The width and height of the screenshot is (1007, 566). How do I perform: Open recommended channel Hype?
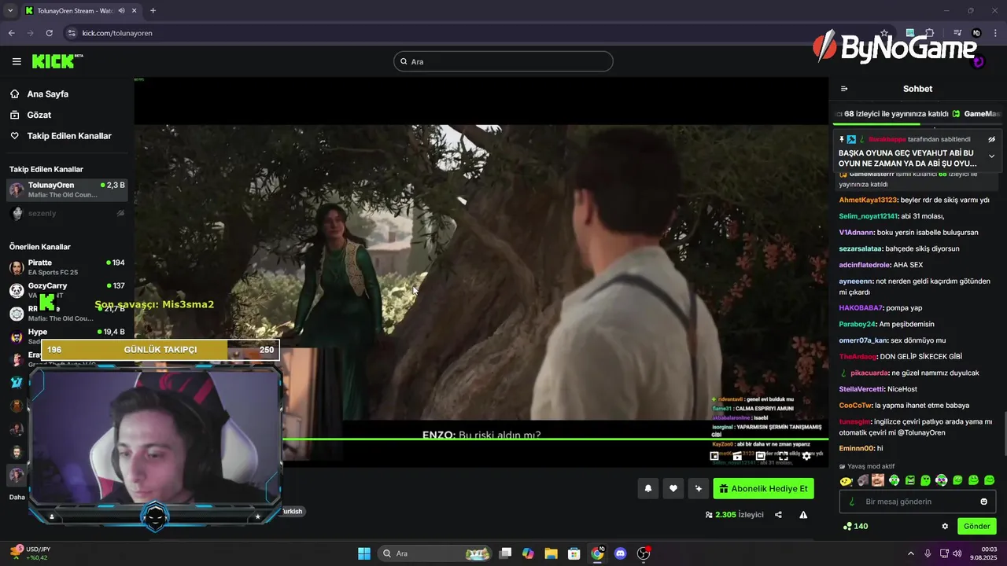[67, 336]
